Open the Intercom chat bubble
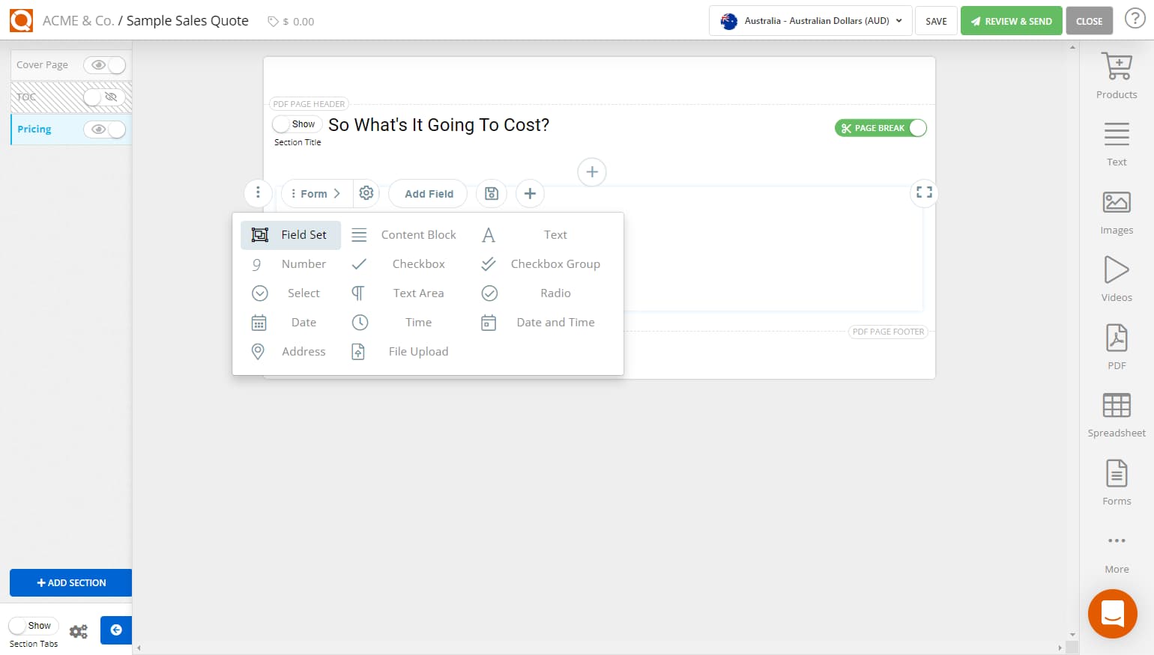Viewport: 1154px width, 655px height. pyautogui.click(x=1112, y=614)
